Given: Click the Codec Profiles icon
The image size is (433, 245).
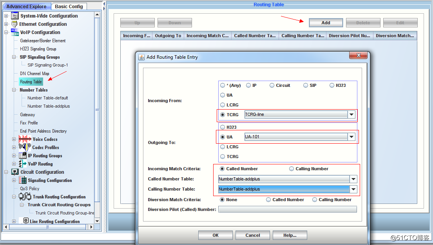Looking at the screenshot, I should (25, 147).
